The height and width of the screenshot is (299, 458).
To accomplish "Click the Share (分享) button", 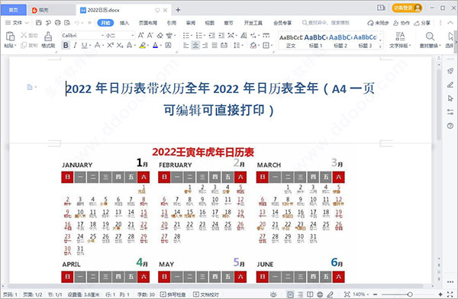I will click(x=422, y=23).
